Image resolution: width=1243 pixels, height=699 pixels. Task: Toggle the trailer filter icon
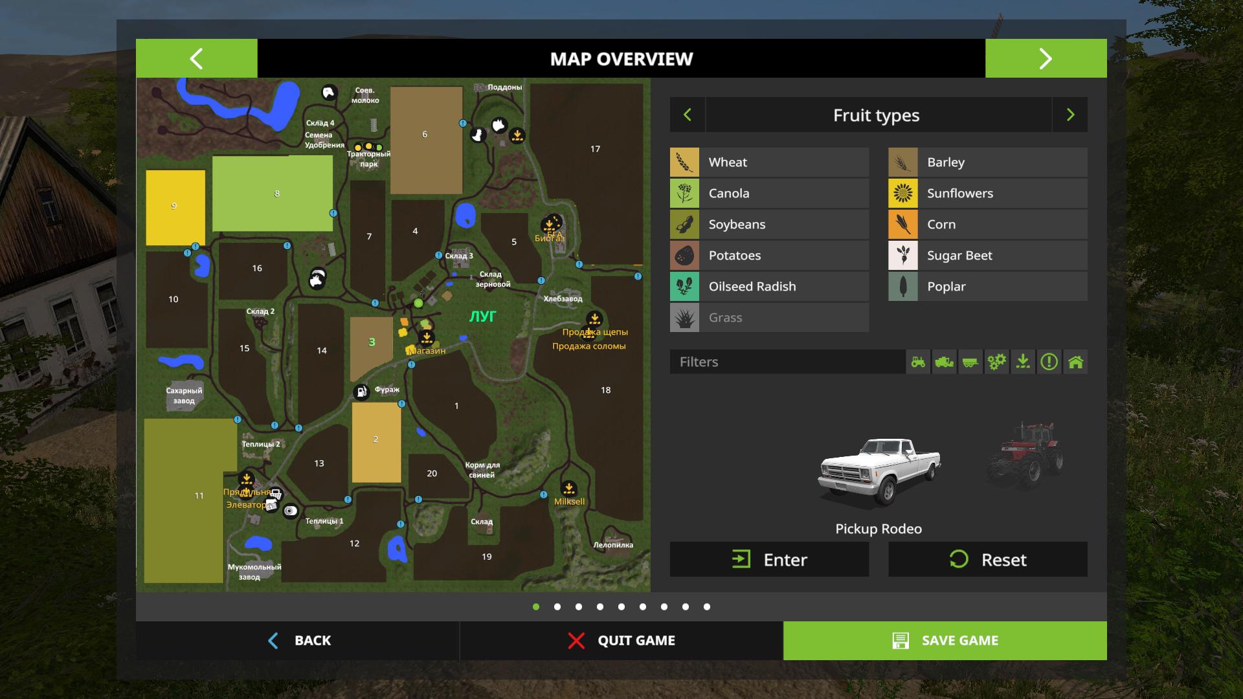click(970, 362)
